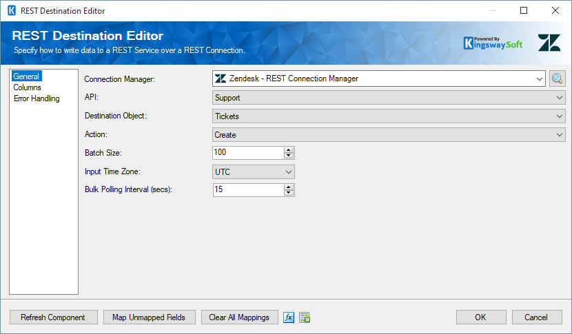Minimize the REST Destination Editor window
This screenshot has height=334, width=572.
coord(493,10)
